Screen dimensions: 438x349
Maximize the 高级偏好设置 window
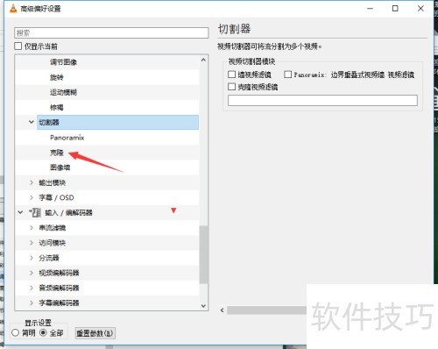[395, 9]
